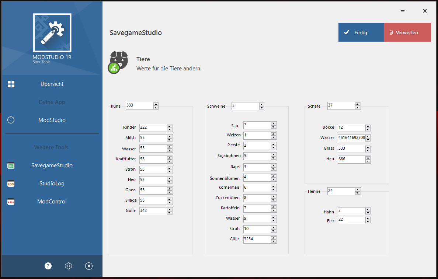
Task: Open settings via the gear icon
Action: click(x=69, y=266)
